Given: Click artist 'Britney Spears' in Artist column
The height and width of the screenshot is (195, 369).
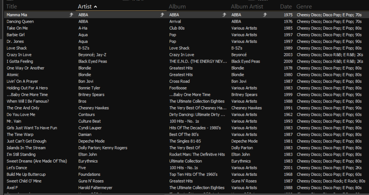Looking at the screenshot, I should [x=91, y=95].
